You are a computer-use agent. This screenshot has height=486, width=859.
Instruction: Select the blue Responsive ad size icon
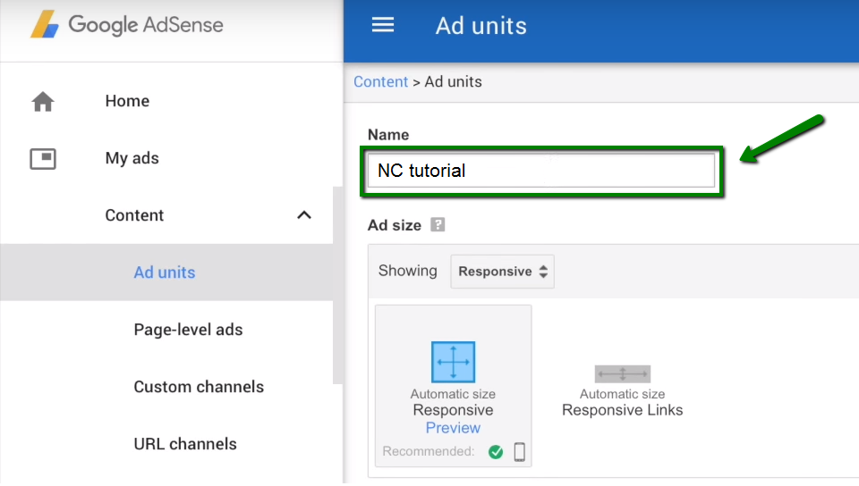[x=453, y=362]
